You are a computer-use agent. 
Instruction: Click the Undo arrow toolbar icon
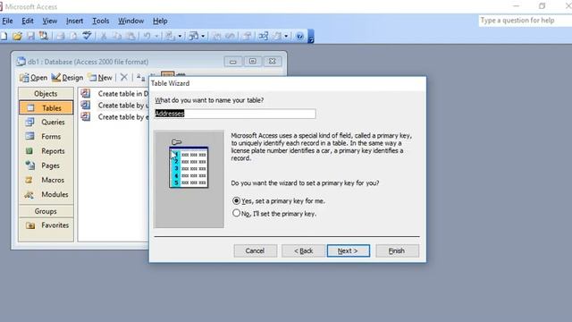point(147,36)
